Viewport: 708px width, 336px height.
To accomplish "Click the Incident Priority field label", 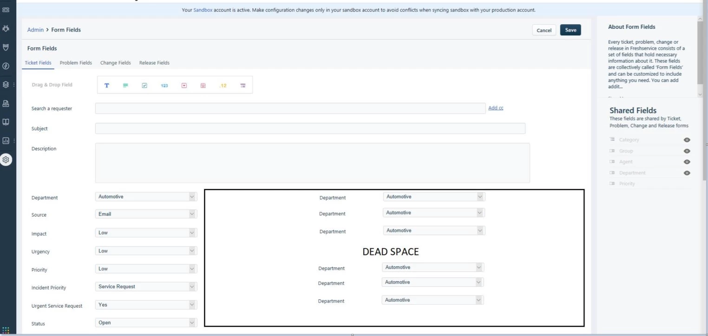I will tap(49, 288).
